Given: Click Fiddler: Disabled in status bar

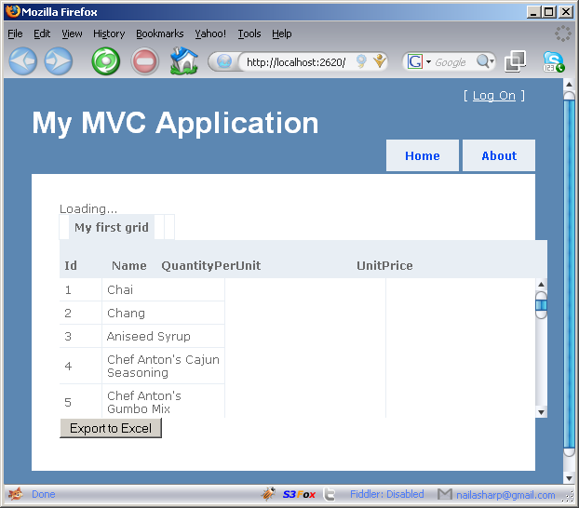Looking at the screenshot, I should [387, 494].
